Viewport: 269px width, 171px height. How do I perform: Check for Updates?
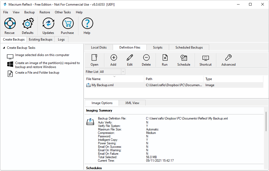[x=48, y=25]
